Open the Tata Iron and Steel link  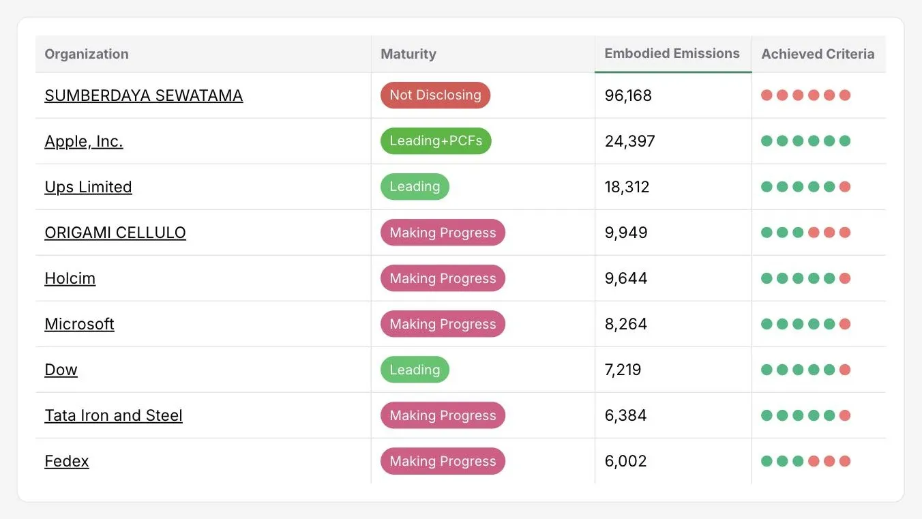pos(113,415)
